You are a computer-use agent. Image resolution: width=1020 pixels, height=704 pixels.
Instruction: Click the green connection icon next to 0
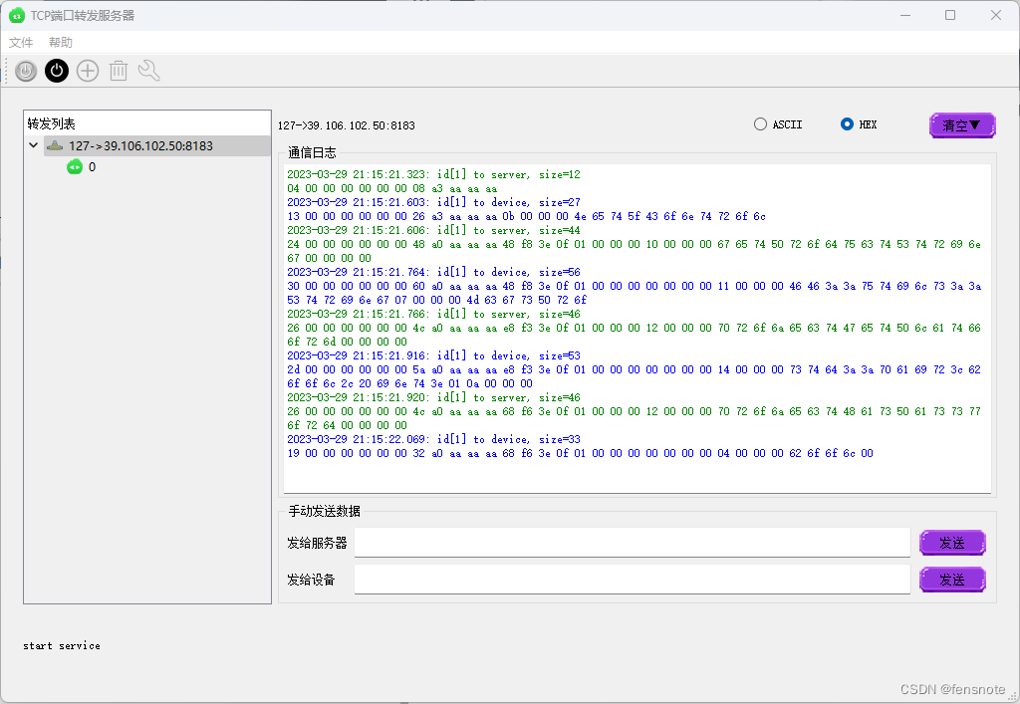[75, 167]
